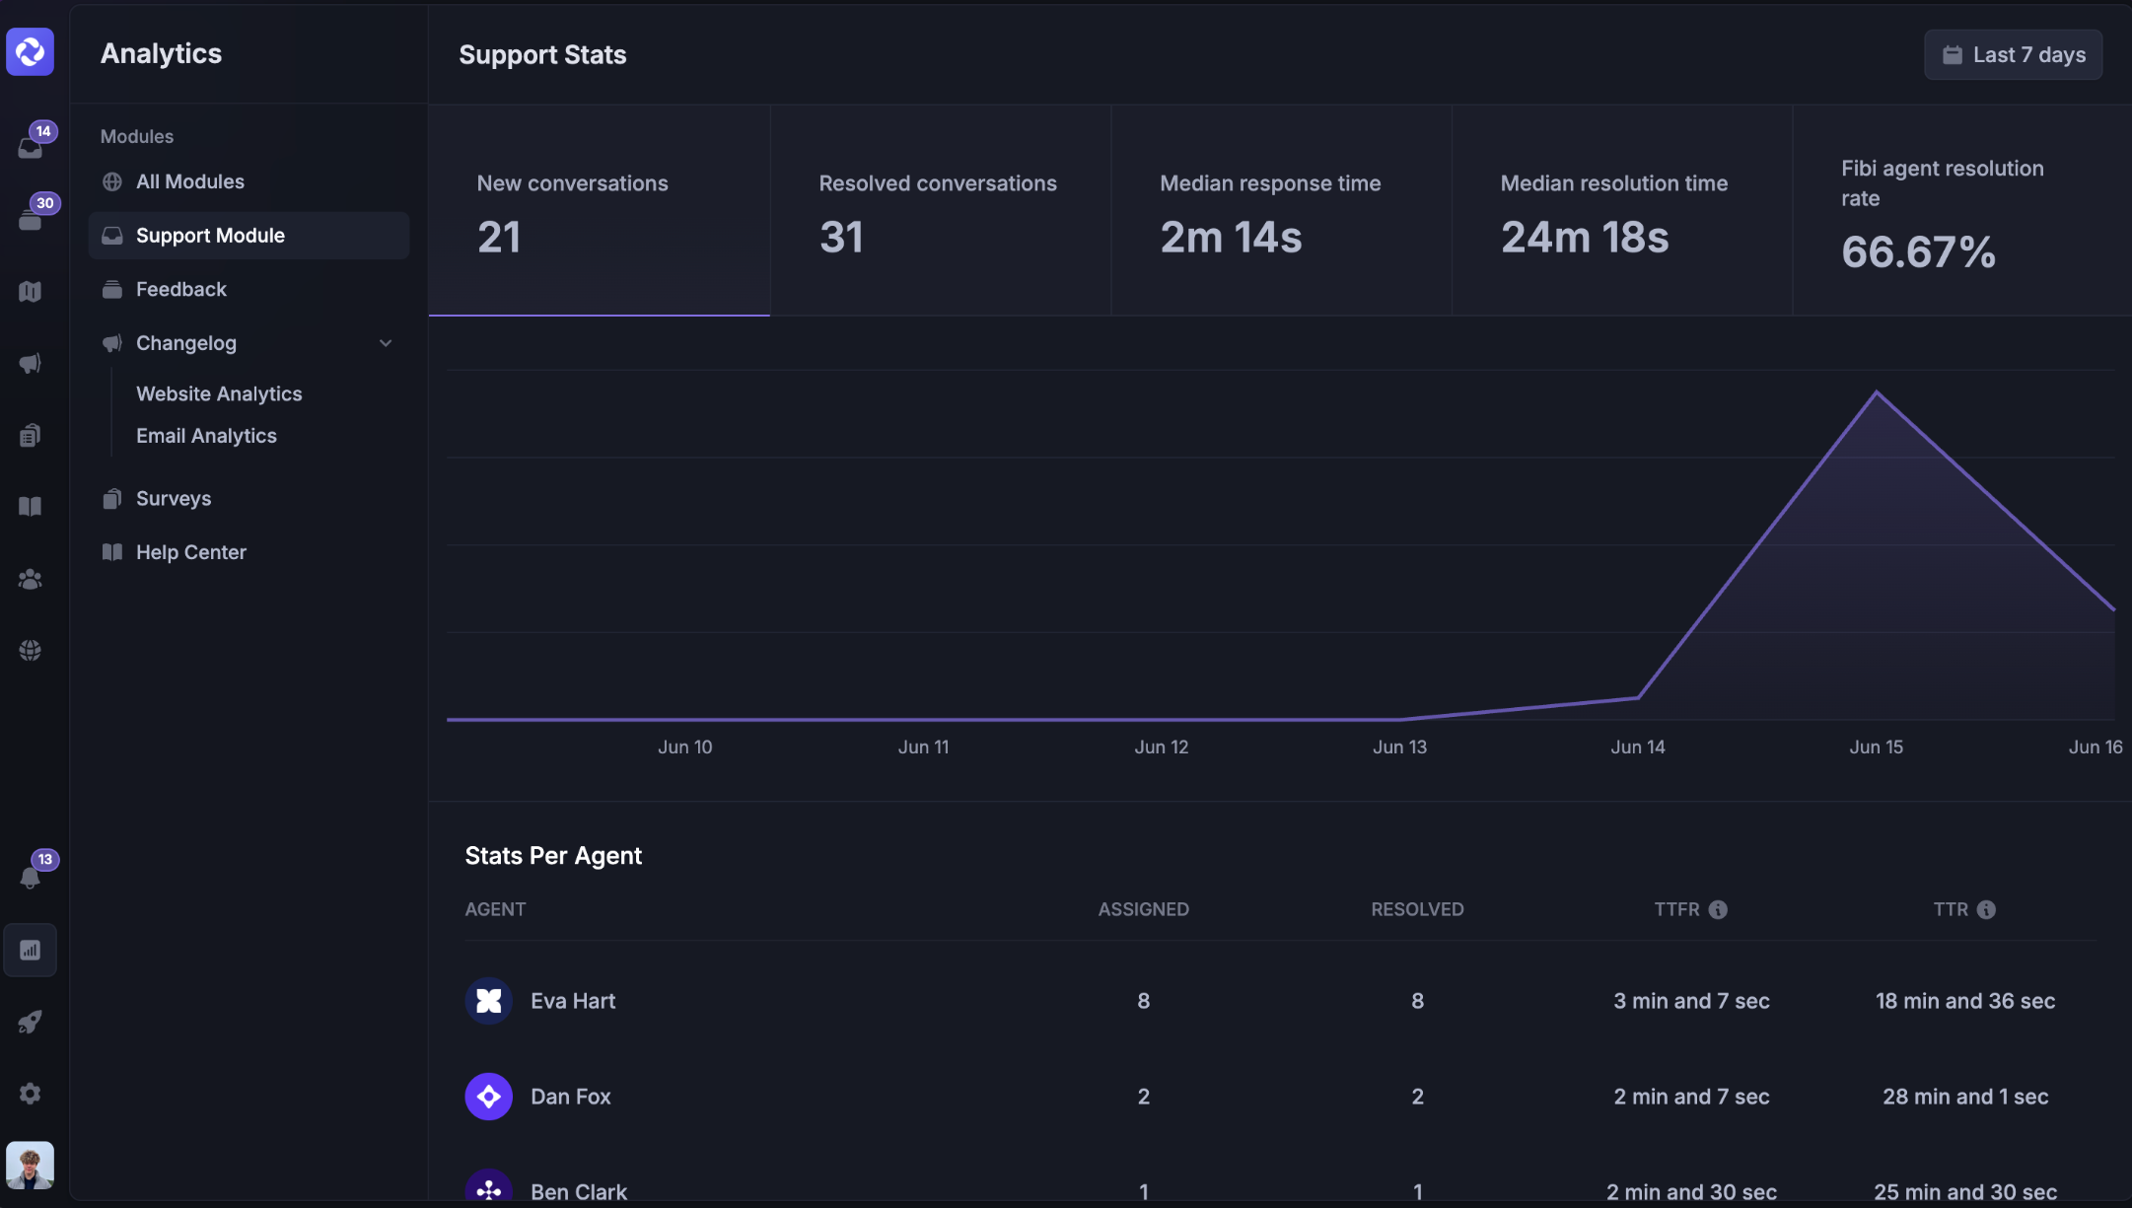The height and width of the screenshot is (1208, 2132).
Task: Click the TTFR info icon
Action: [1718, 909]
